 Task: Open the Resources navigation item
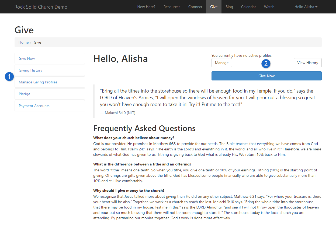tap(172, 7)
